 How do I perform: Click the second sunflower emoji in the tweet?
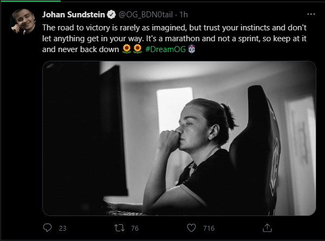coord(137,48)
